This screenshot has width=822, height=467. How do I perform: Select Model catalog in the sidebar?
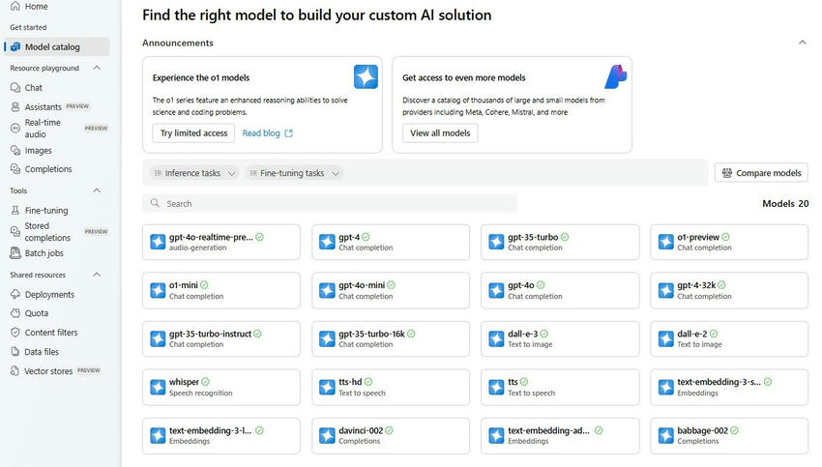coord(52,46)
